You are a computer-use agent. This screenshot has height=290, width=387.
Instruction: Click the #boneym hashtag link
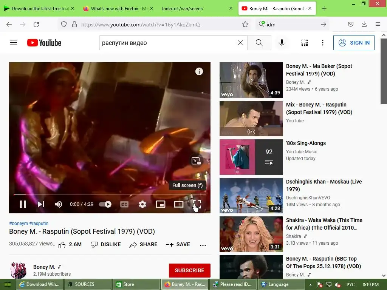pos(19,224)
